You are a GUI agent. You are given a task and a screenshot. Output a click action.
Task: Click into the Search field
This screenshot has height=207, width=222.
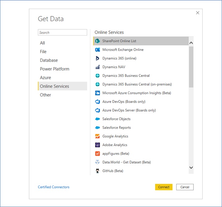(63, 32)
